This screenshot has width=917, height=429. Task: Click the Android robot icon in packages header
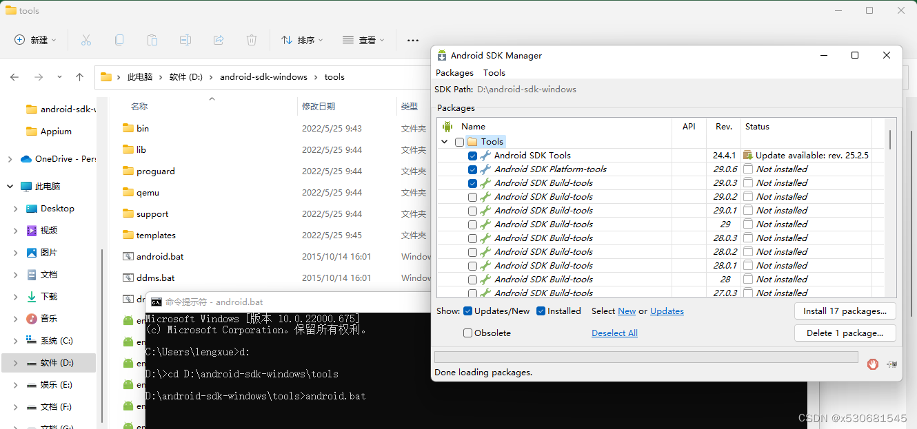point(447,127)
